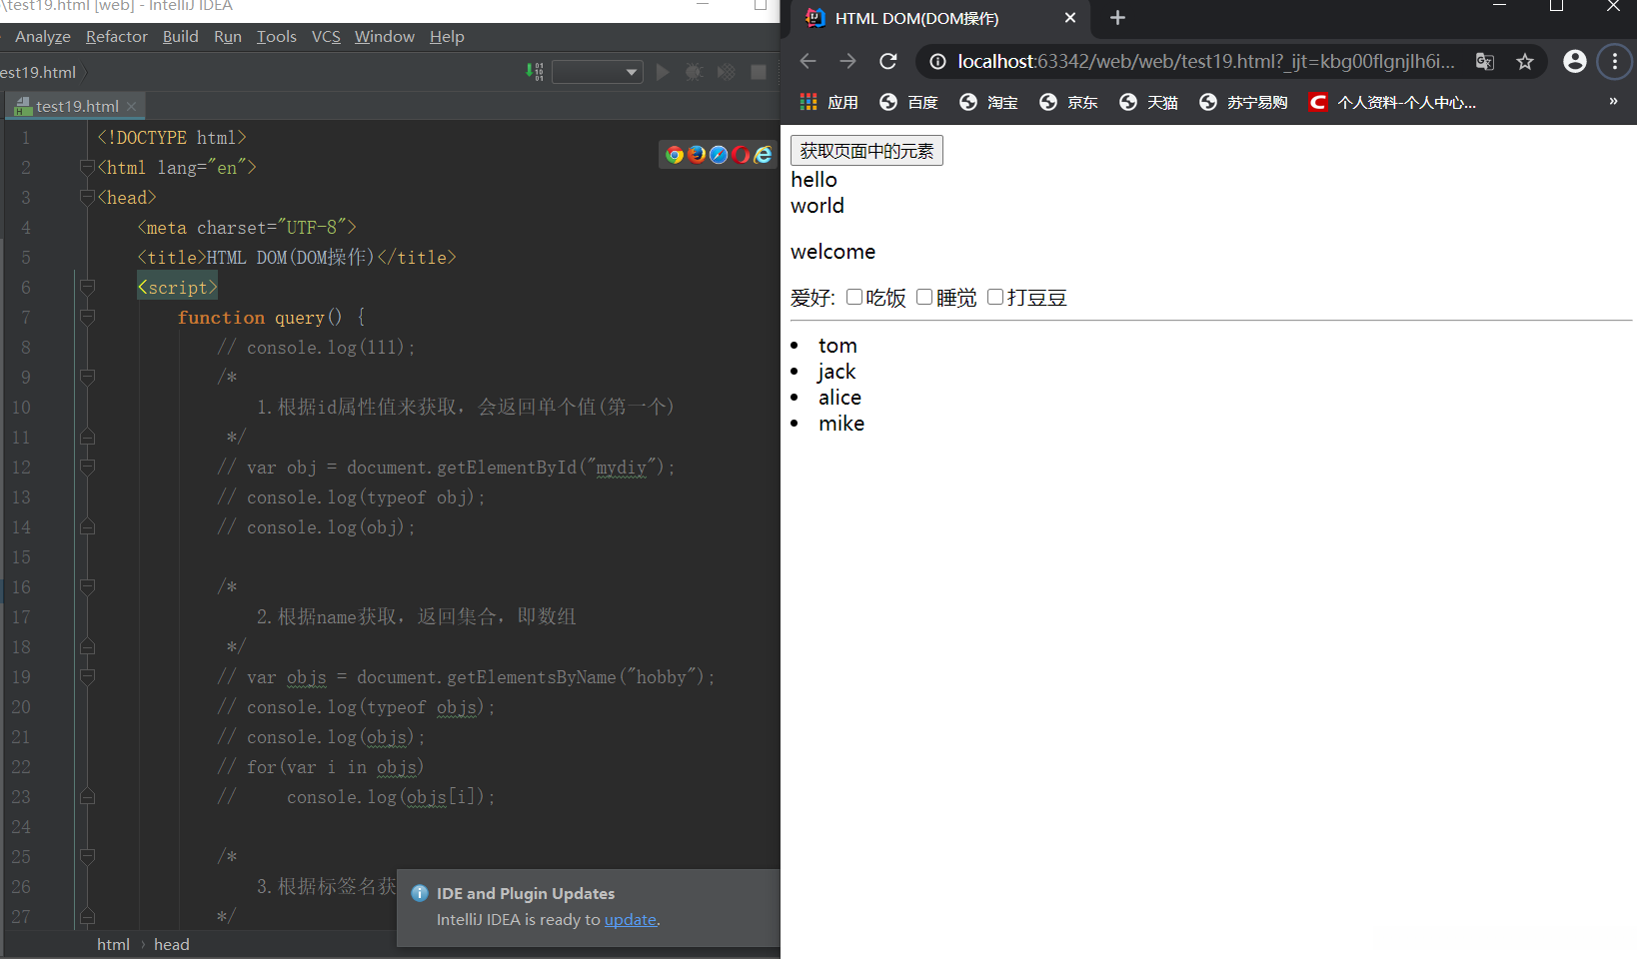The height and width of the screenshot is (959, 1637).
Task: Open the Refactor menu
Action: coord(117,37)
